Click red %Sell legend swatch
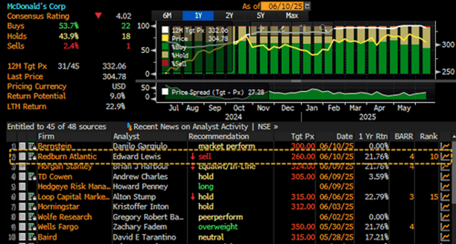 [x=166, y=64]
